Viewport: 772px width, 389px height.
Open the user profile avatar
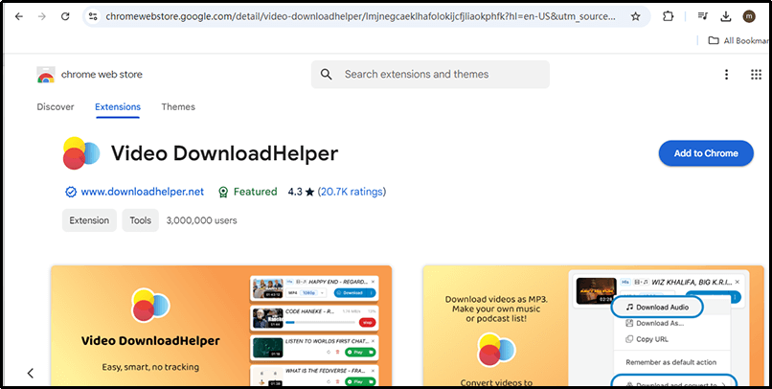click(749, 17)
